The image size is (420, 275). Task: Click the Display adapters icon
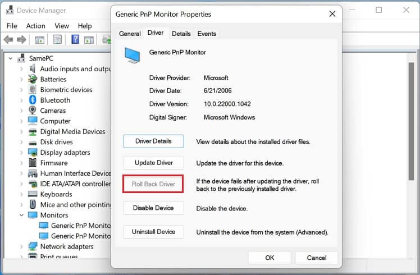33,152
